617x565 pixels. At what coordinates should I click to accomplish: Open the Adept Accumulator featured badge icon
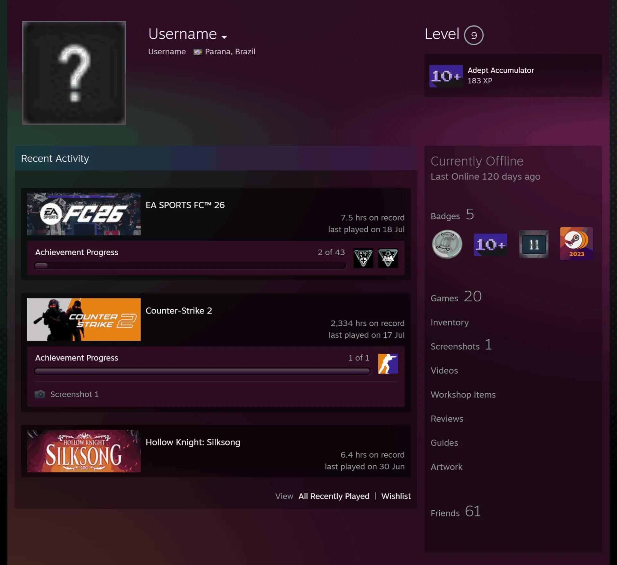[446, 76]
